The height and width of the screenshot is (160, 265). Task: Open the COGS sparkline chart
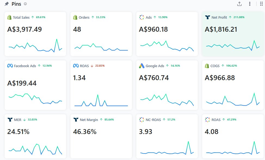point(233,99)
